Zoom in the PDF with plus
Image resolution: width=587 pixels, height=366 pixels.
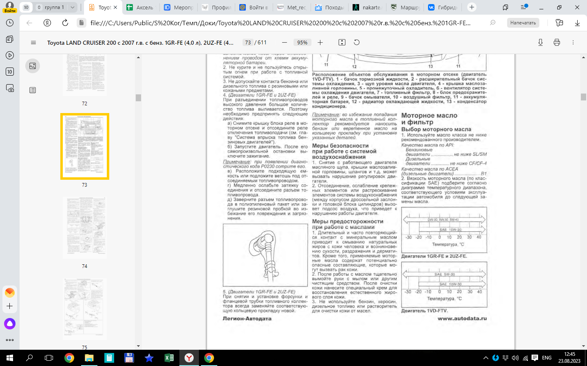[320, 42]
